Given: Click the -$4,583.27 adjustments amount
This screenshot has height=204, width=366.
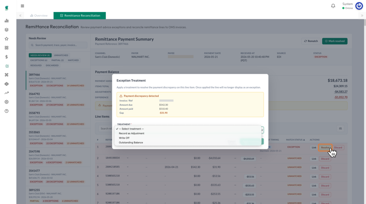Looking at the screenshot, I should [341, 92].
